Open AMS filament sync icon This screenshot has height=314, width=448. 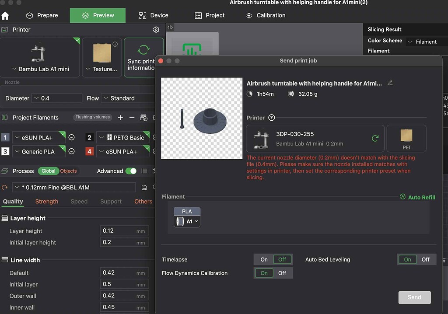pyautogui.click(x=143, y=118)
